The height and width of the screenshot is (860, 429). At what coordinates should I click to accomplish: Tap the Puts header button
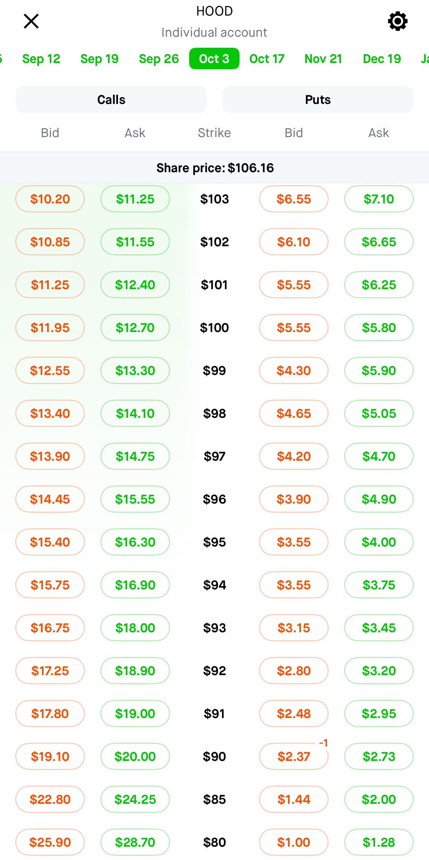click(318, 99)
